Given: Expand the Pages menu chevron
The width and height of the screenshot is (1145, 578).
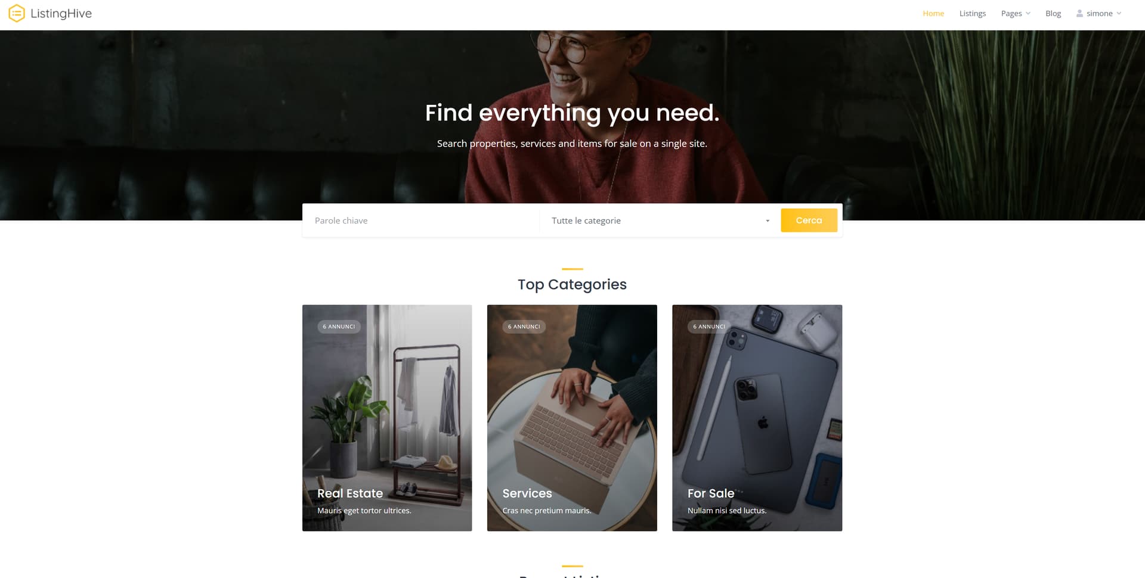Looking at the screenshot, I should pyautogui.click(x=1028, y=13).
